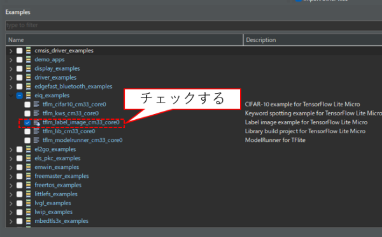Sort by the Name column header
382x237 pixels.
[x=124, y=40]
